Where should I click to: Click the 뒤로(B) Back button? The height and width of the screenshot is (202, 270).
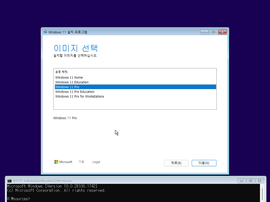pos(176,163)
